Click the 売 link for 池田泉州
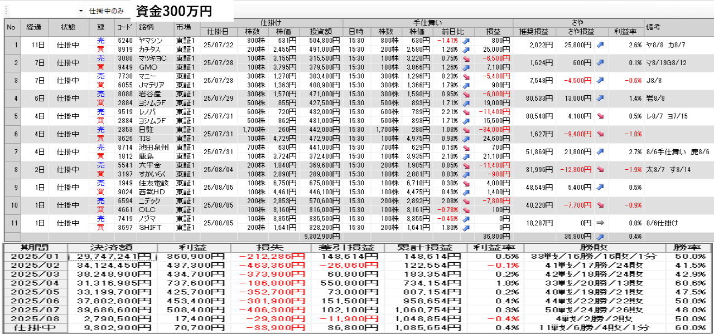714x334 pixels. click(x=100, y=148)
